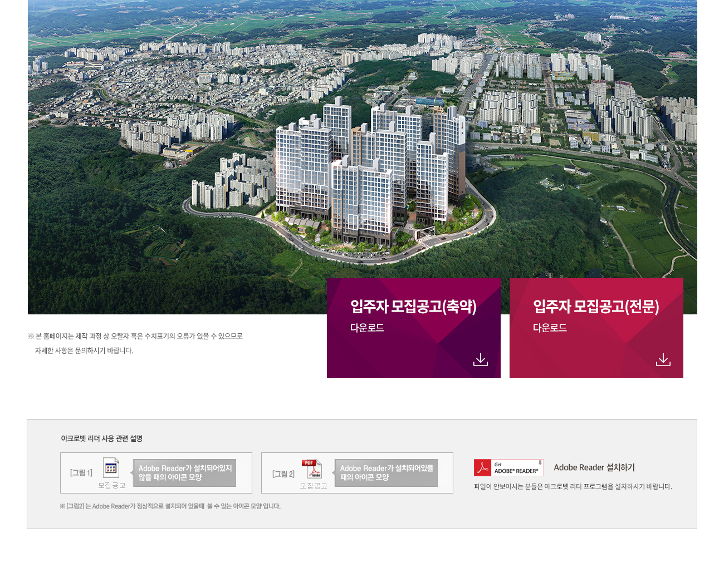This screenshot has width=724, height=587.
Task: Click the Get Adobe Reader badge icon
Action: pyautogui.click(x=508, y=467)
